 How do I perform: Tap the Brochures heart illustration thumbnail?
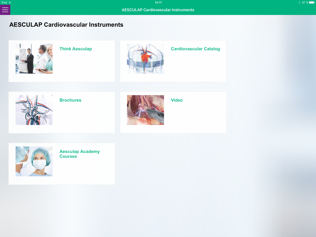point(34,110)
